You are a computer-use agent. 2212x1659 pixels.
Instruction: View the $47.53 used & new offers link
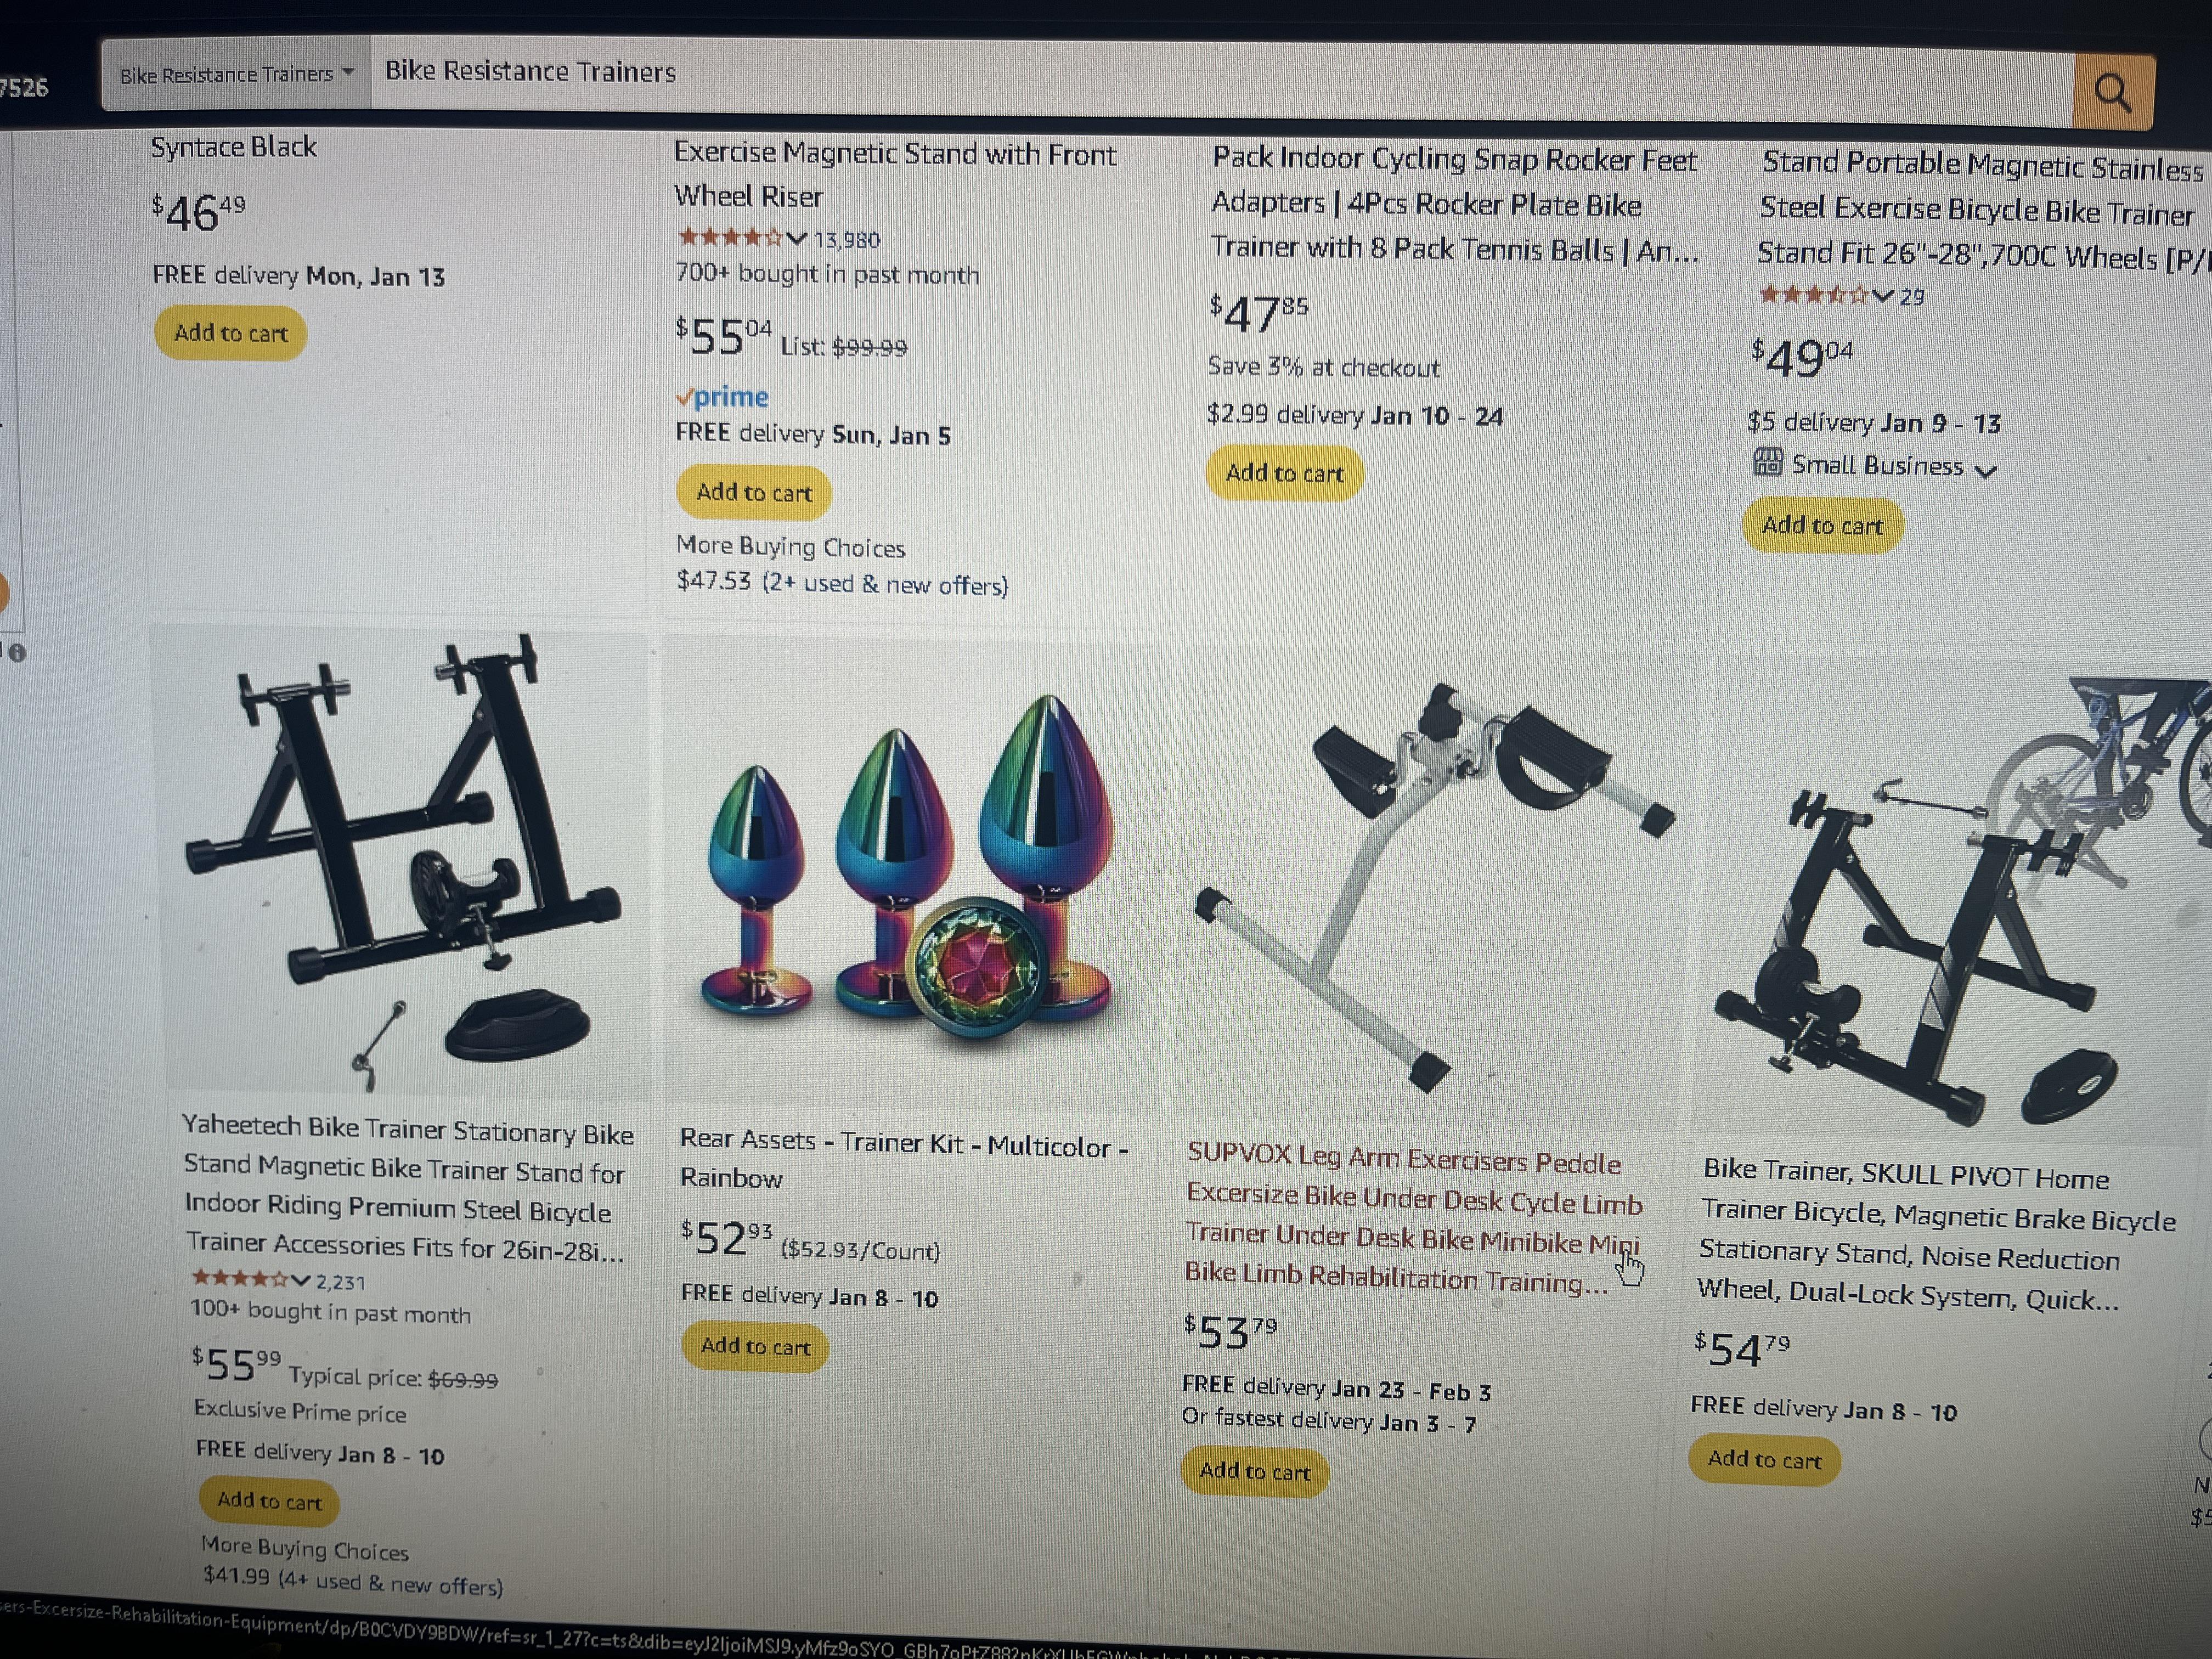pos(843,583)
